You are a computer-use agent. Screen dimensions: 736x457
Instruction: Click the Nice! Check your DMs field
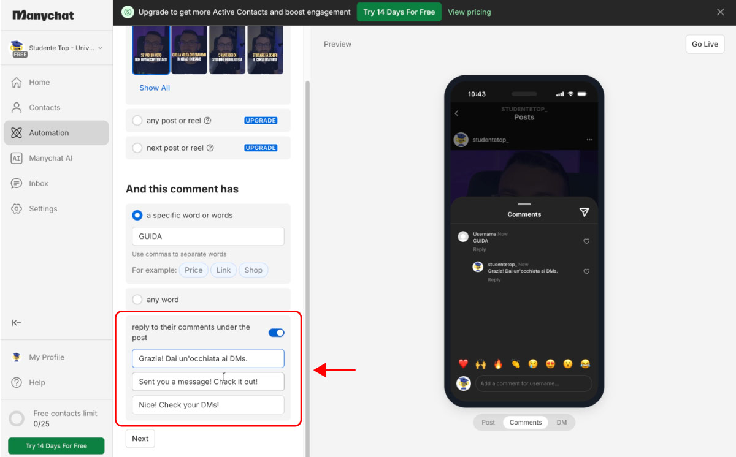tap(208, 405)
